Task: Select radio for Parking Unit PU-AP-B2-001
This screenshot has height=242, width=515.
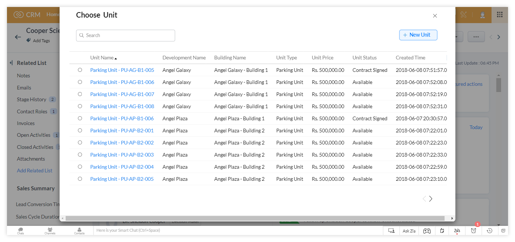Action: click(x=80, y=131)
